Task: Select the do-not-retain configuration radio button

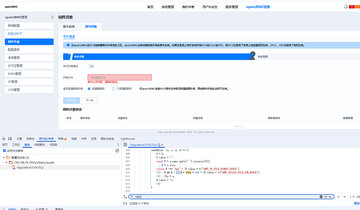Action: tap(114, 89)
